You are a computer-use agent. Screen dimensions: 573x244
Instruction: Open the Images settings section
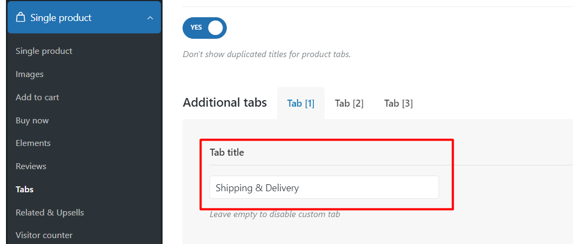tap(30, 74)
